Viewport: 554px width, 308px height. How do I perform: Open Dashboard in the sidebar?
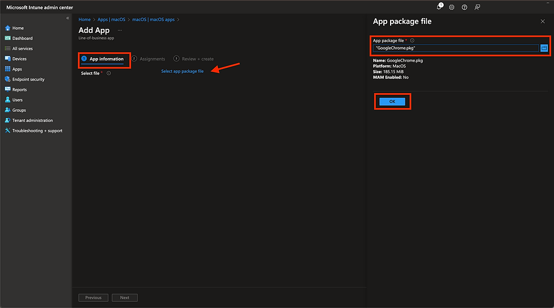[22, 38]
